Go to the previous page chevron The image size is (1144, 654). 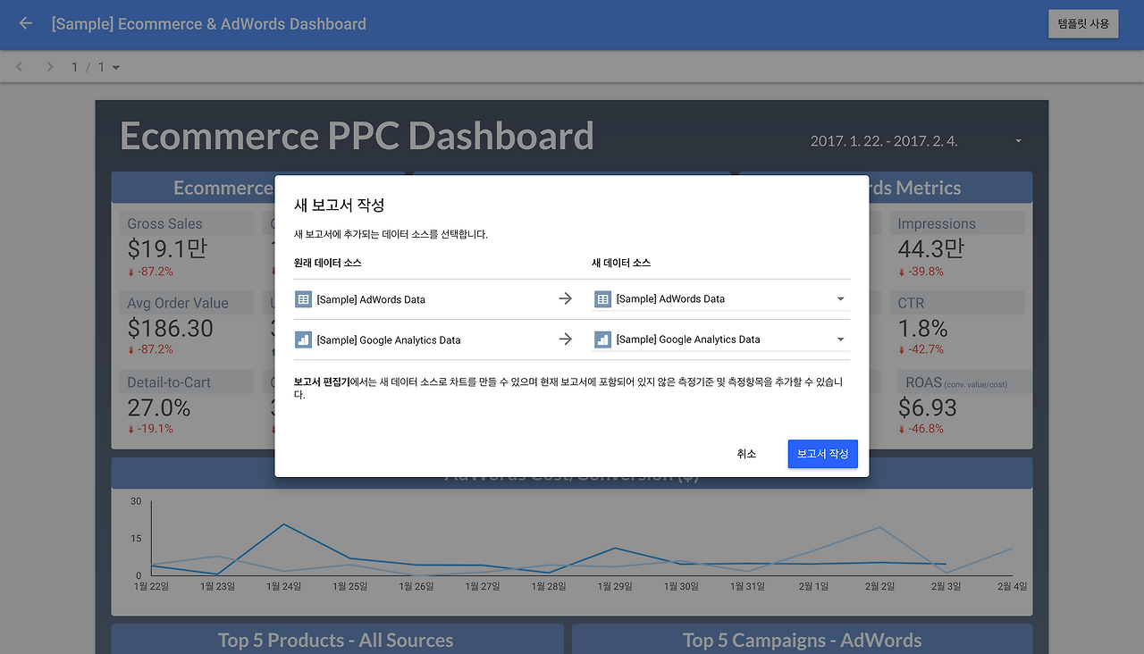20,67
